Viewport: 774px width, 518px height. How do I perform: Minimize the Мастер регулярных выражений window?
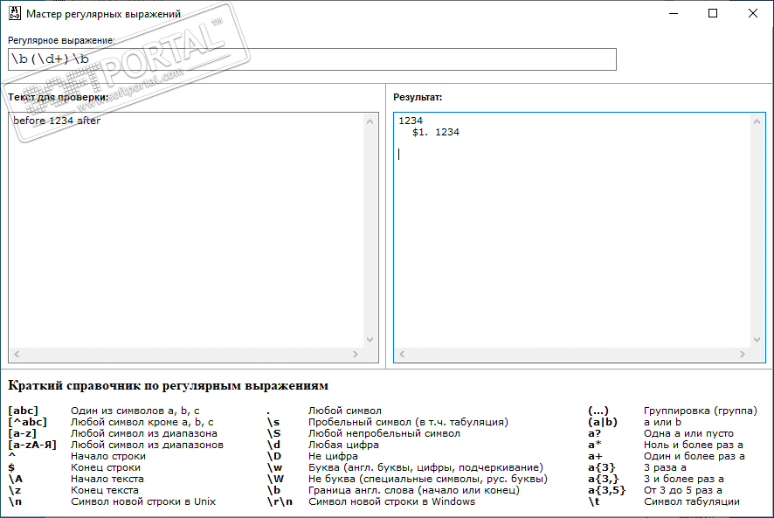pyautogui.click(x=674, y=13)
